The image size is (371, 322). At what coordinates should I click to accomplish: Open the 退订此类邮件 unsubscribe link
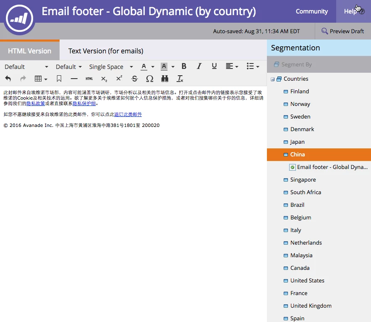tap(128, 114)
